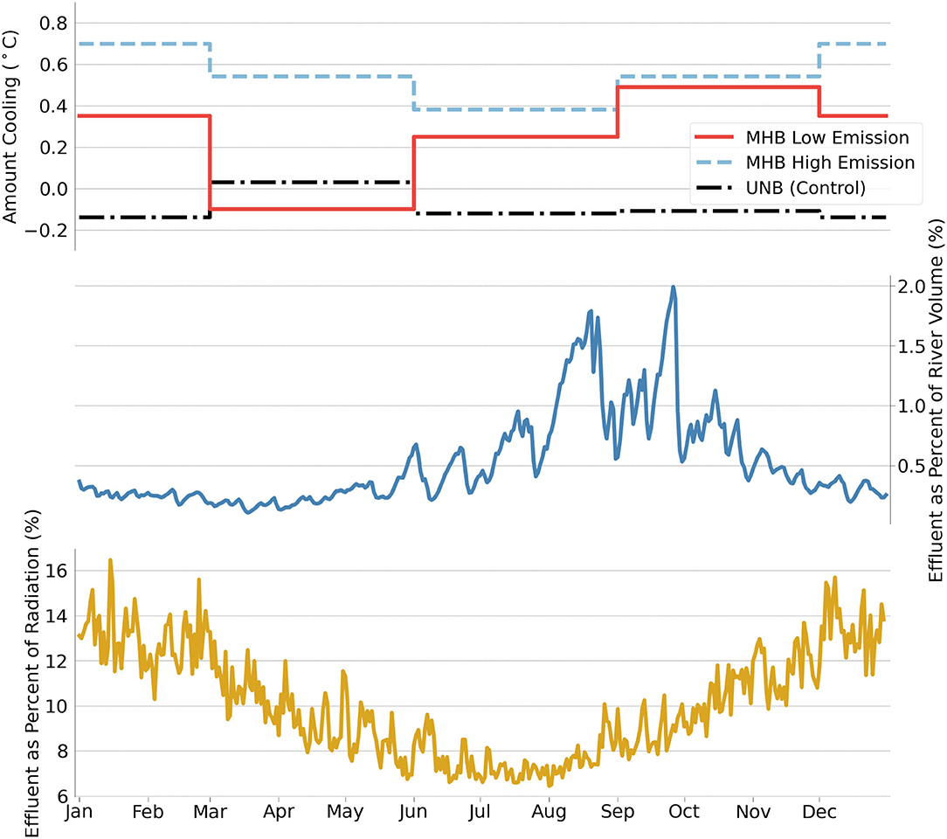The image size is (947, 839).
Task: Click the "Dec" month label
Action: [819, 812]
